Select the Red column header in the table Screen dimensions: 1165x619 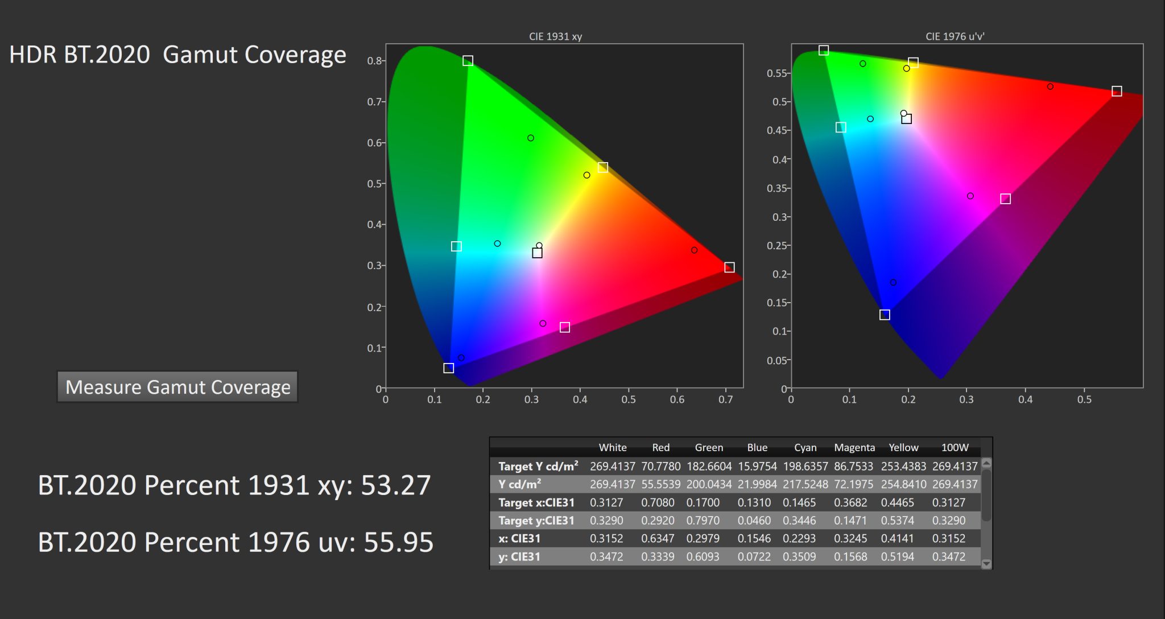[x=661, y=447]
